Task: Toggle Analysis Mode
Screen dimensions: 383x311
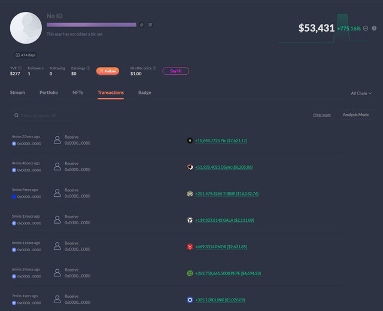Action: coord(355,115)
